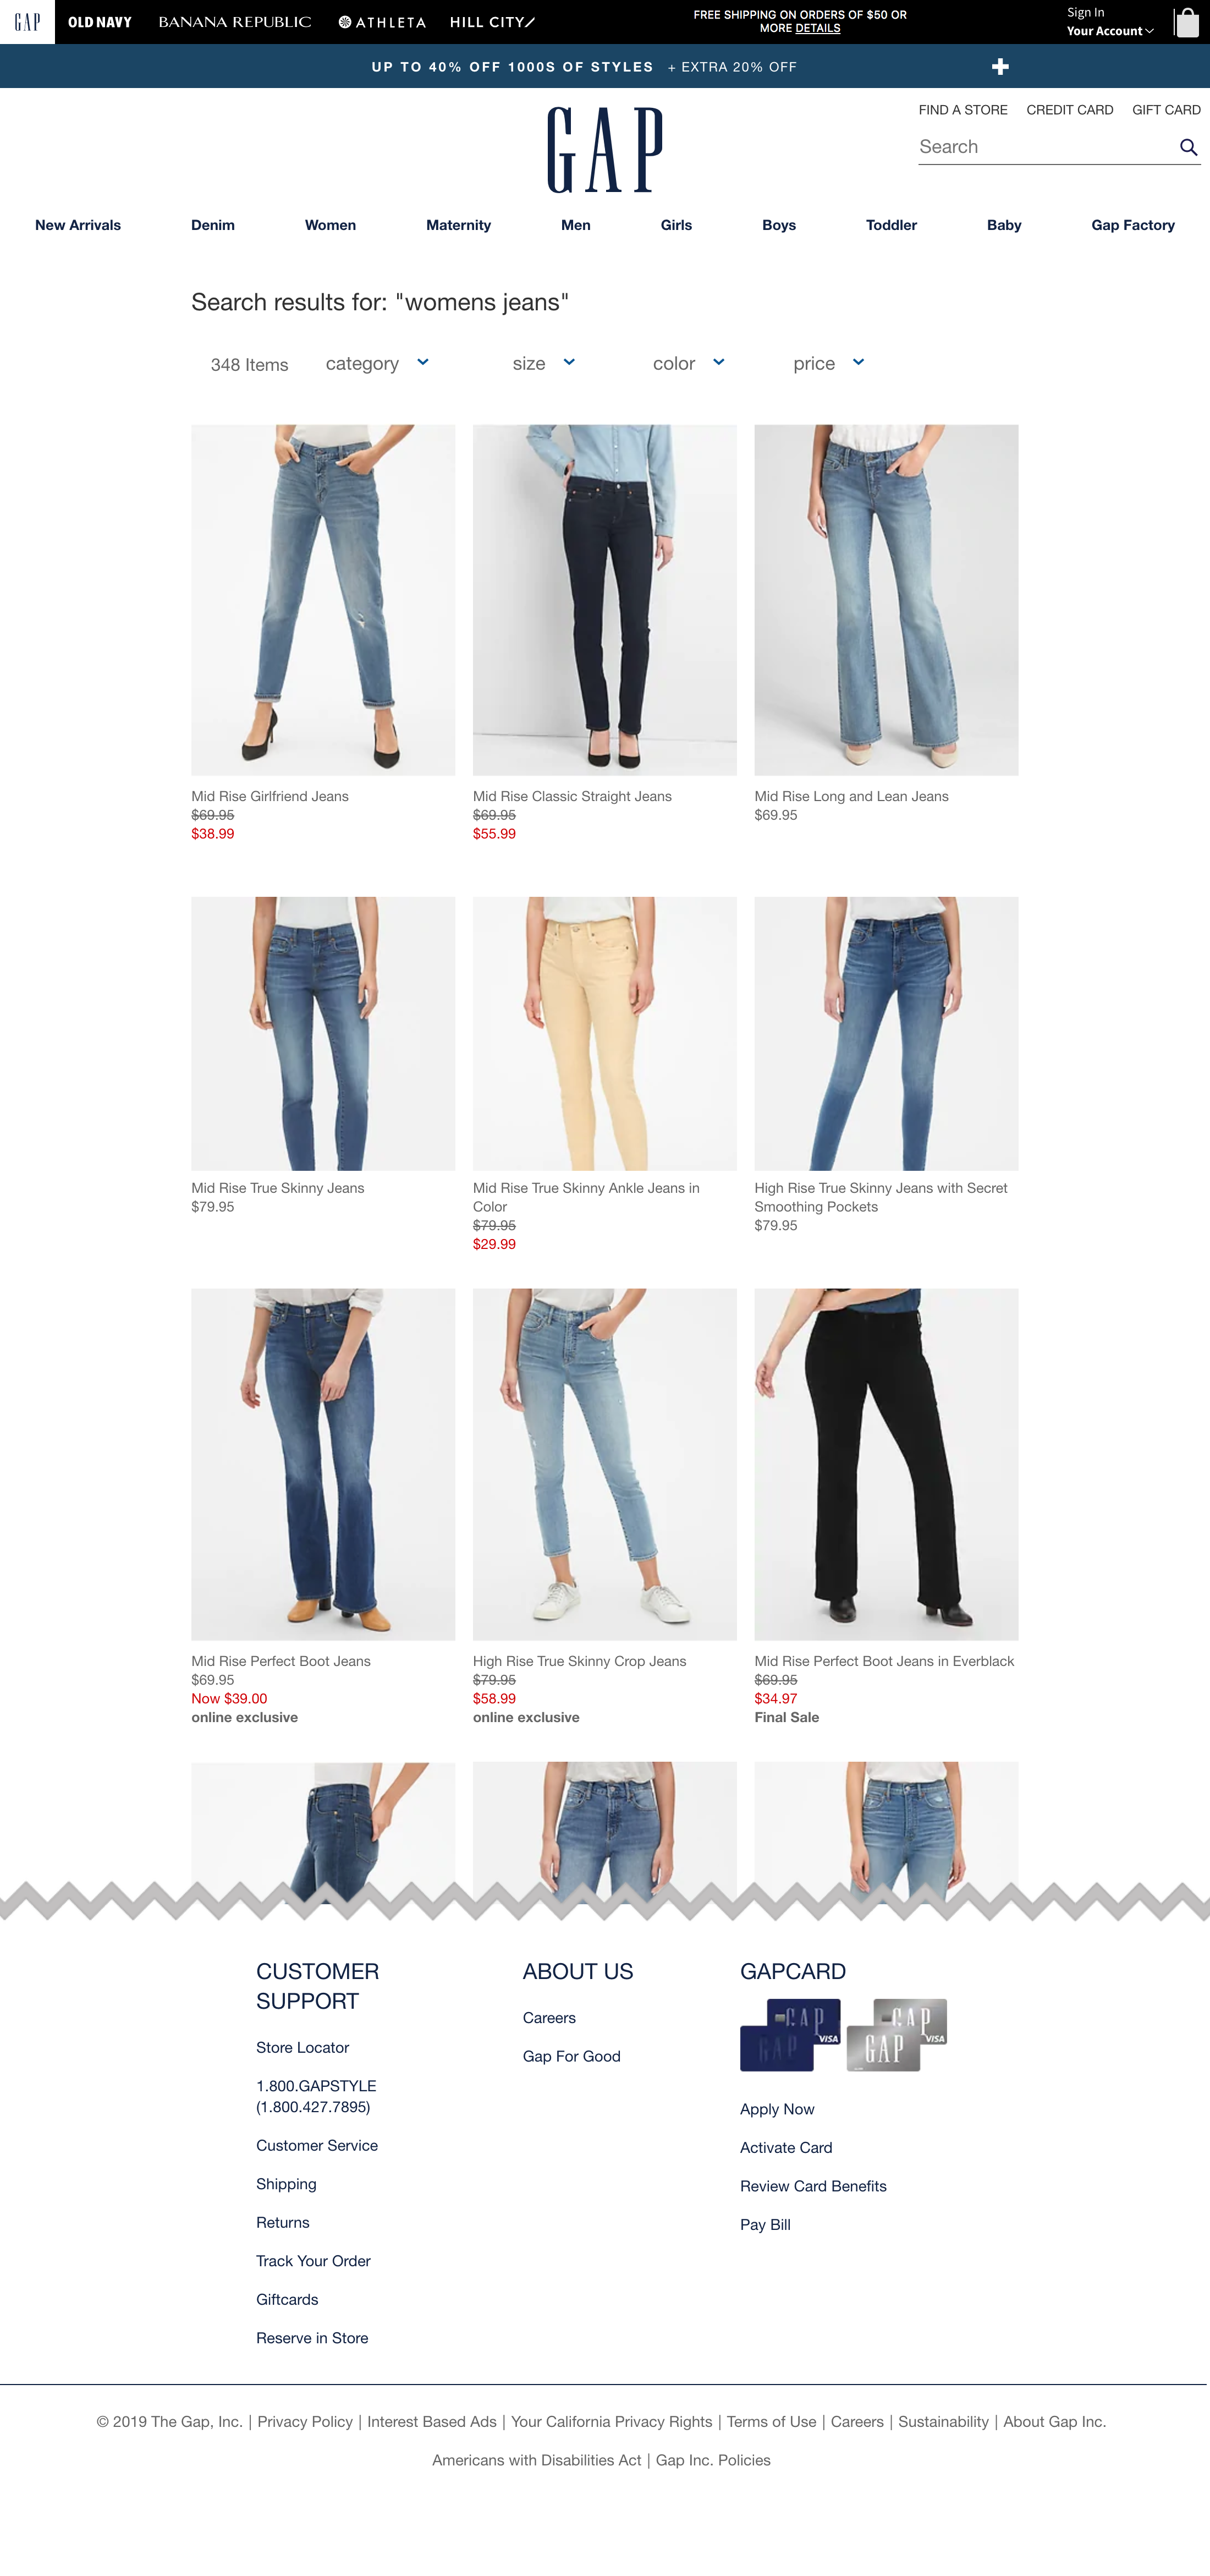The width and height of the screenshot is (1210, 2576).
Task: Click the Find a Store link
Action: [x=963, y=110]
